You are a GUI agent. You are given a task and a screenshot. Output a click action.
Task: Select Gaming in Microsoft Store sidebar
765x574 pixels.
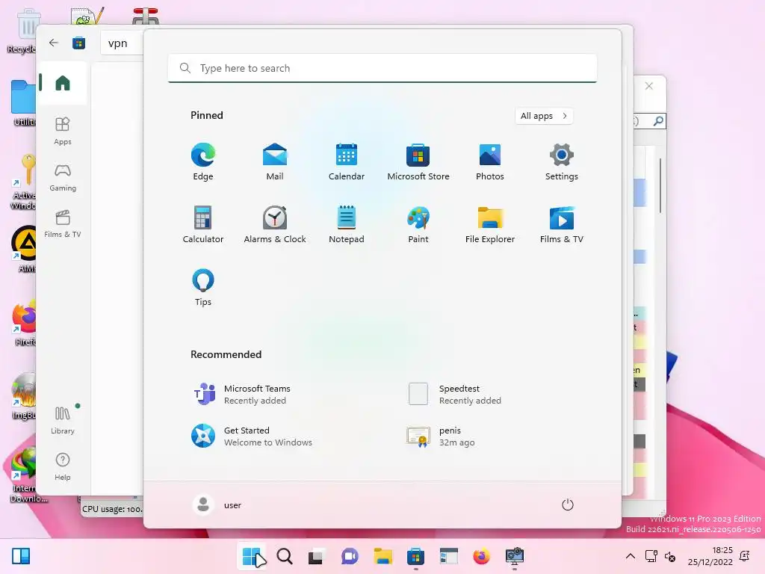[x=63, y=177]
